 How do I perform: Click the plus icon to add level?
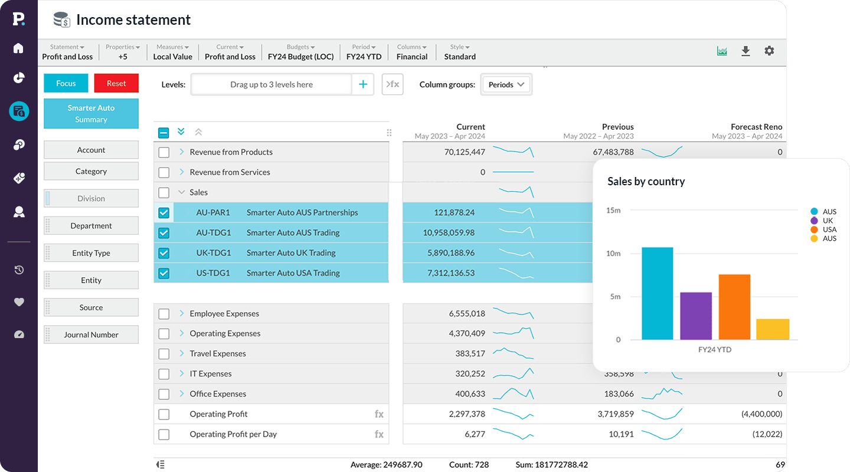click(x=363, y=84)
